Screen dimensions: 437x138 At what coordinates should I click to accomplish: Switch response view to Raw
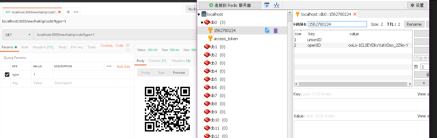pos(161,73)
